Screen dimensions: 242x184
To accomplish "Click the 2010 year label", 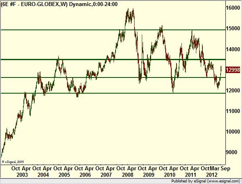I will coord(170,175).
